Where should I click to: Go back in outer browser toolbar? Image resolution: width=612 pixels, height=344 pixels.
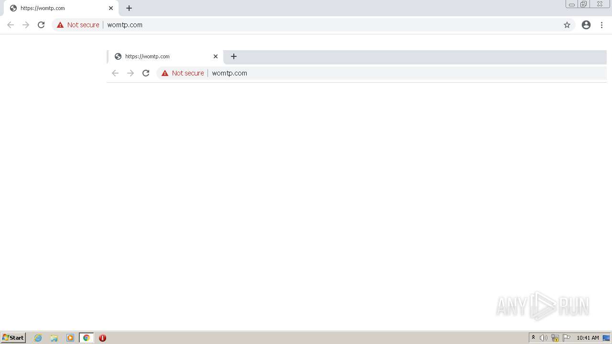pos(11,25)
